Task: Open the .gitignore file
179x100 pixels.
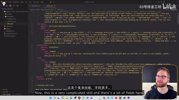Action: tap(9, 26)
